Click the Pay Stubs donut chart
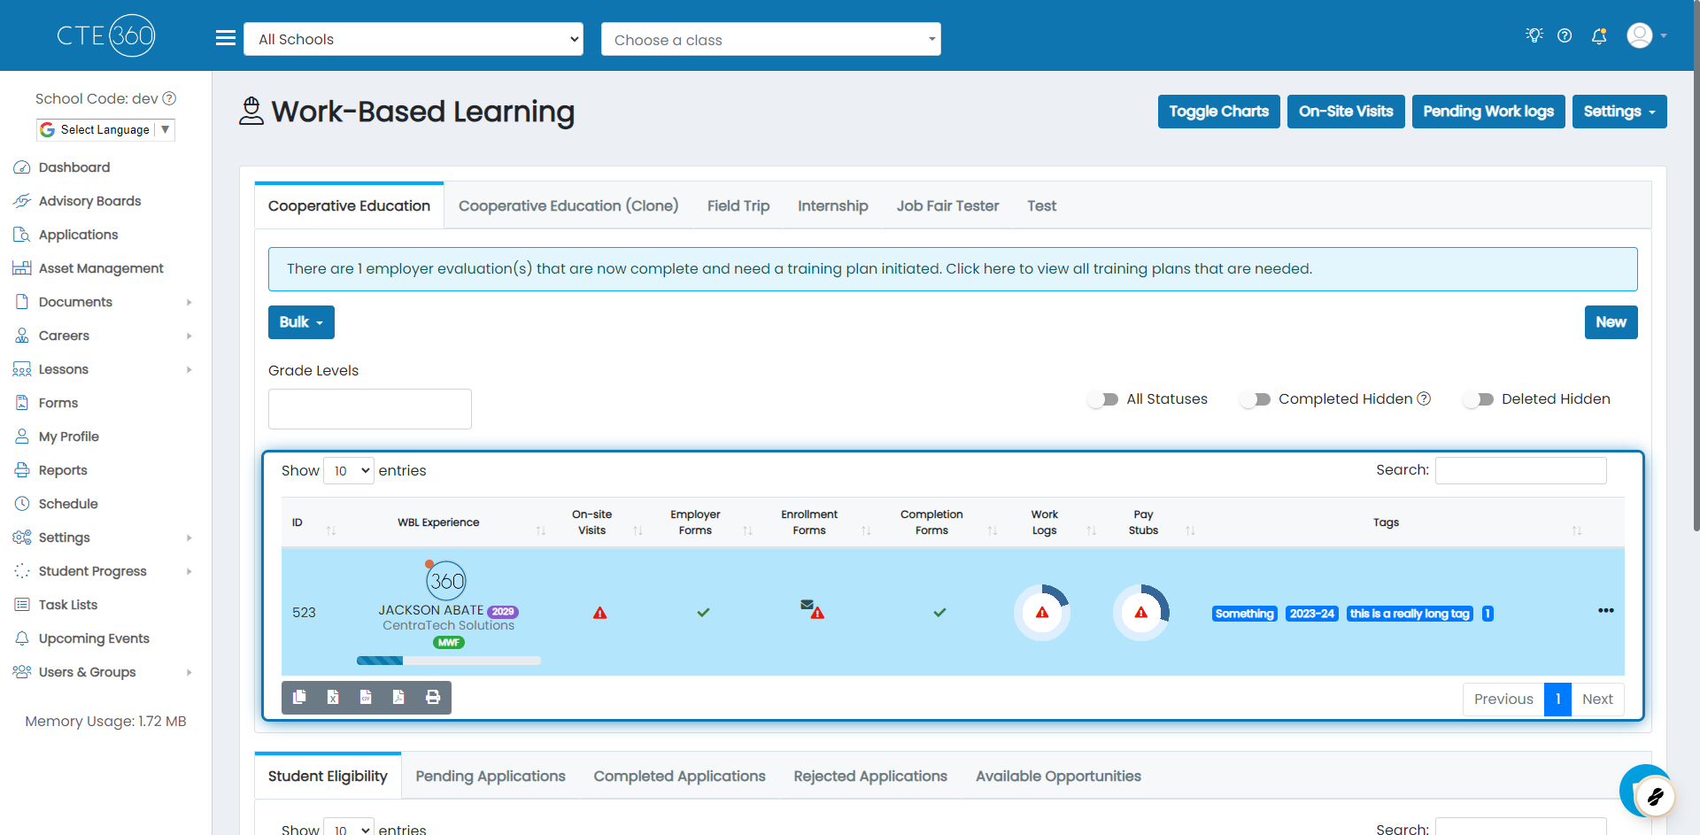 1141,612
